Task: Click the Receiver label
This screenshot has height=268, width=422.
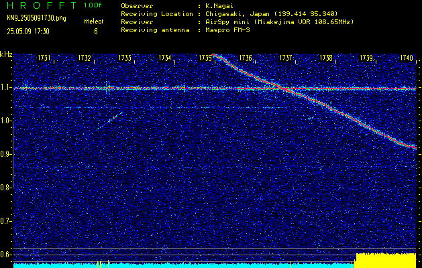Action: tap(137, 22)
